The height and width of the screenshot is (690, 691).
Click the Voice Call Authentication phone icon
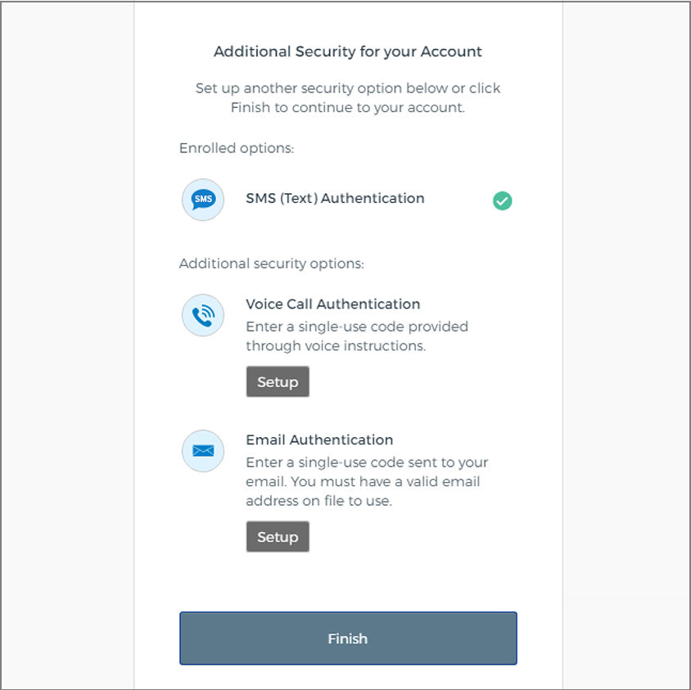coord(202,315)
